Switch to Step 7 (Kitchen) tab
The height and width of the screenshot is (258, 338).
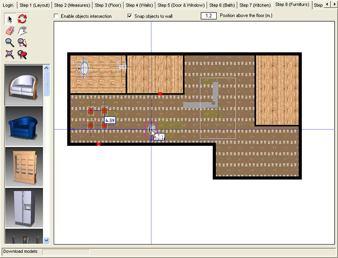click(x=255, y=5)
